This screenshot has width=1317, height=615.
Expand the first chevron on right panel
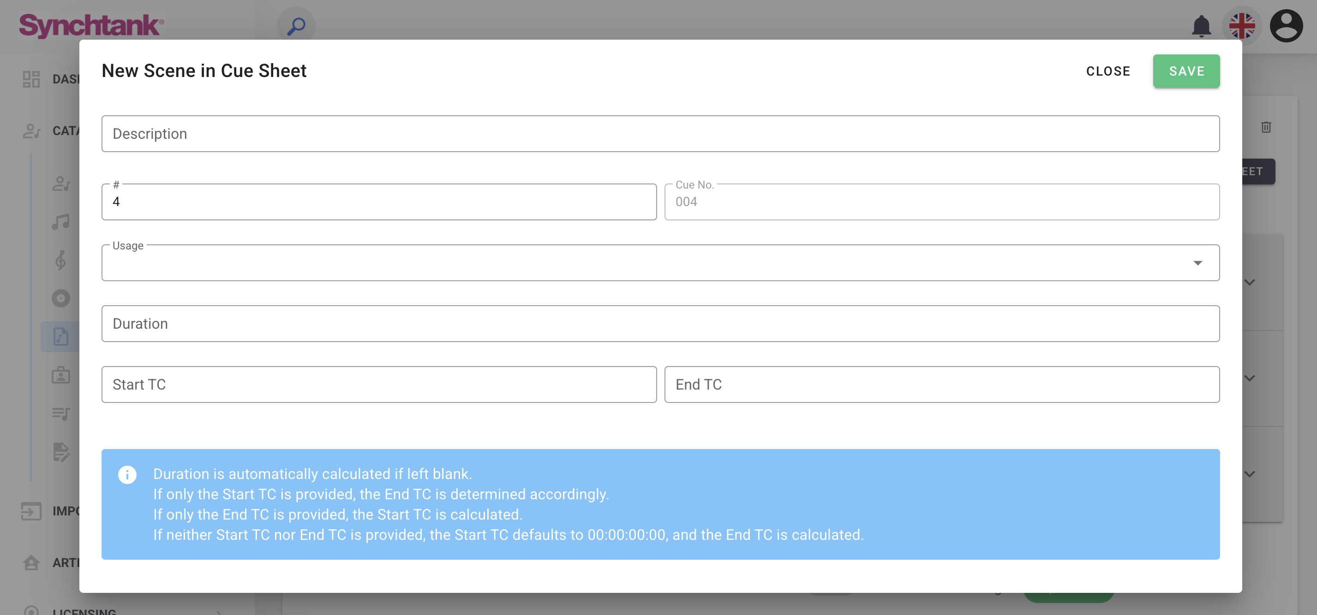(x=1250, y=283)
